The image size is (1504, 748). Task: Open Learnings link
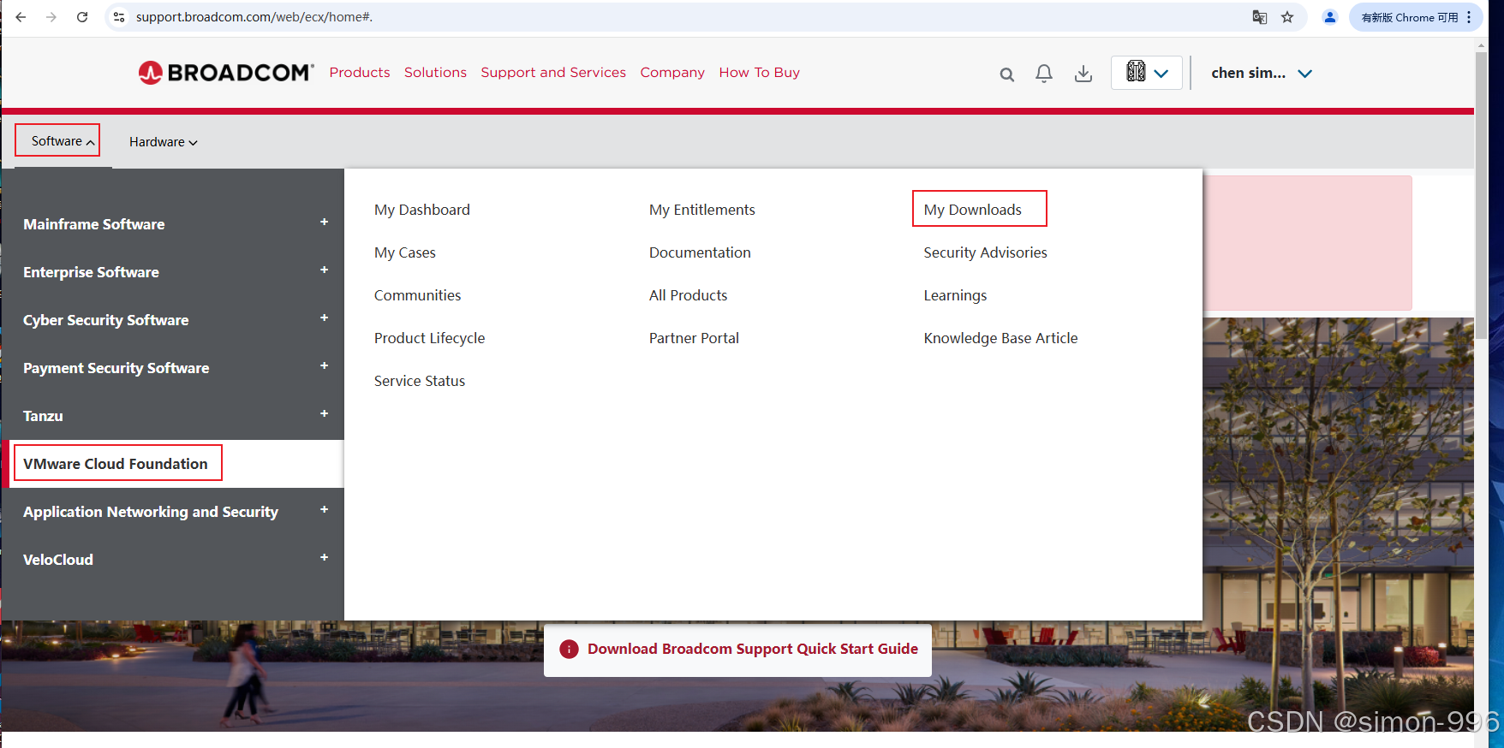coord(956,295)
